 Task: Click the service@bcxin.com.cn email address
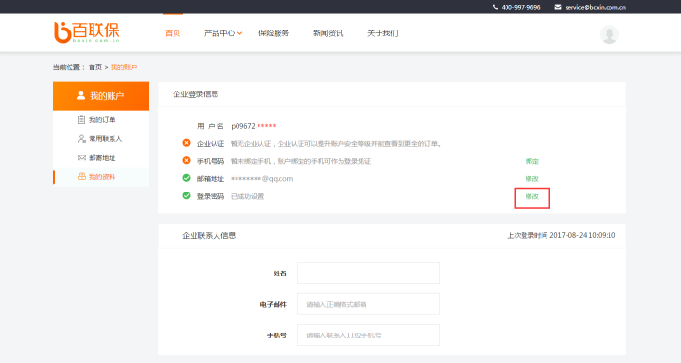(x=595, y=7)
